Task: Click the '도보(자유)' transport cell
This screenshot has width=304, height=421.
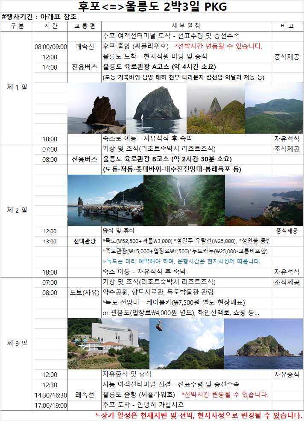Action: (85, 292)
